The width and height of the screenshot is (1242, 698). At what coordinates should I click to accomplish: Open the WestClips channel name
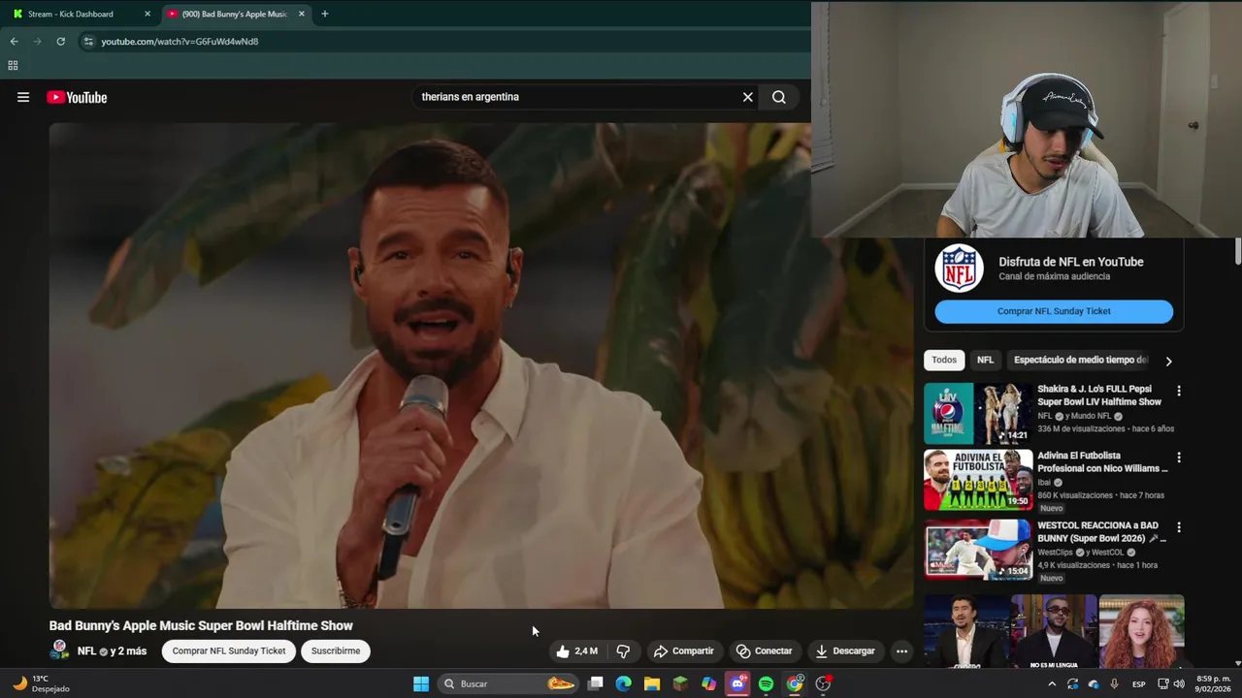tap(1056, 553)
